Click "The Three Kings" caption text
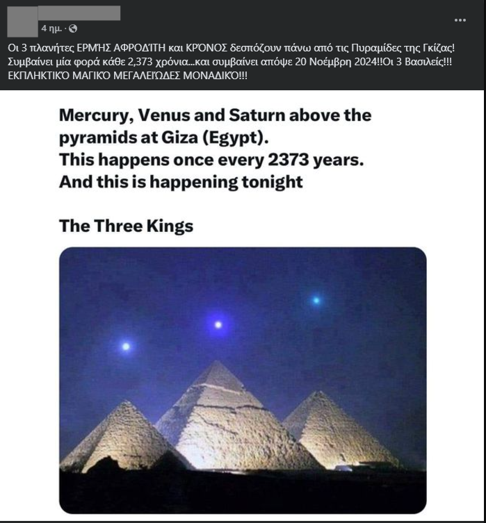 pos(126,226)
